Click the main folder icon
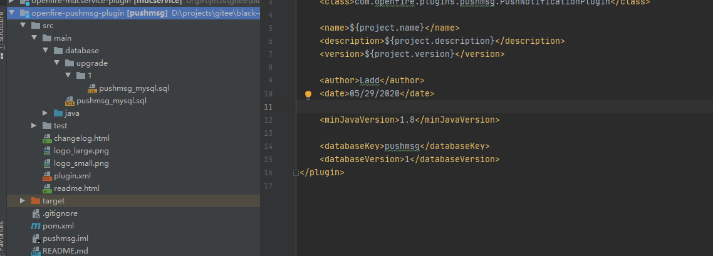The height and width of the screenshot is (256, 713). (47, 38)
